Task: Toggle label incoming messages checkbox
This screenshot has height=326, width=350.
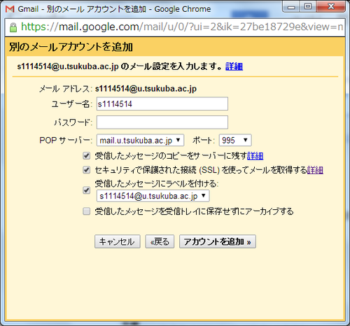Action: tap(87, 190)
